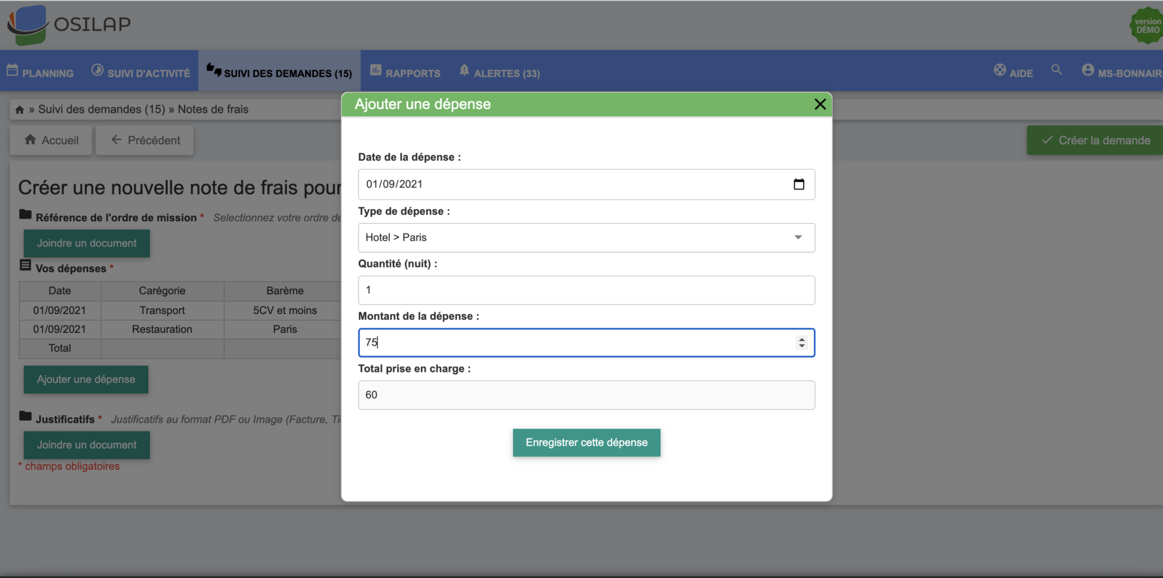Click the Paris barème cell

coord(285,329)
